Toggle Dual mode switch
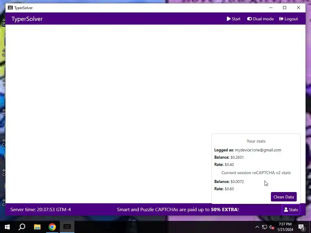This screenshot has width=311, height=233. click(x=260, y=19)
